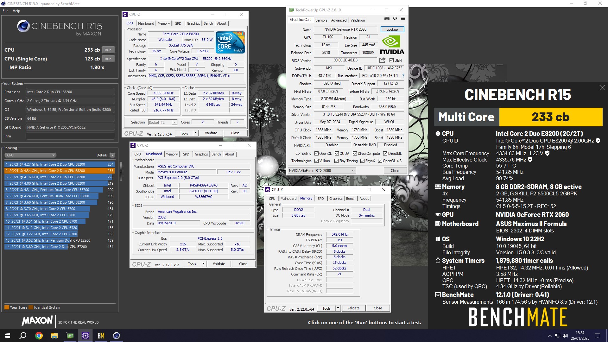Open Tools dropdown arrow in Memory window

338,308
